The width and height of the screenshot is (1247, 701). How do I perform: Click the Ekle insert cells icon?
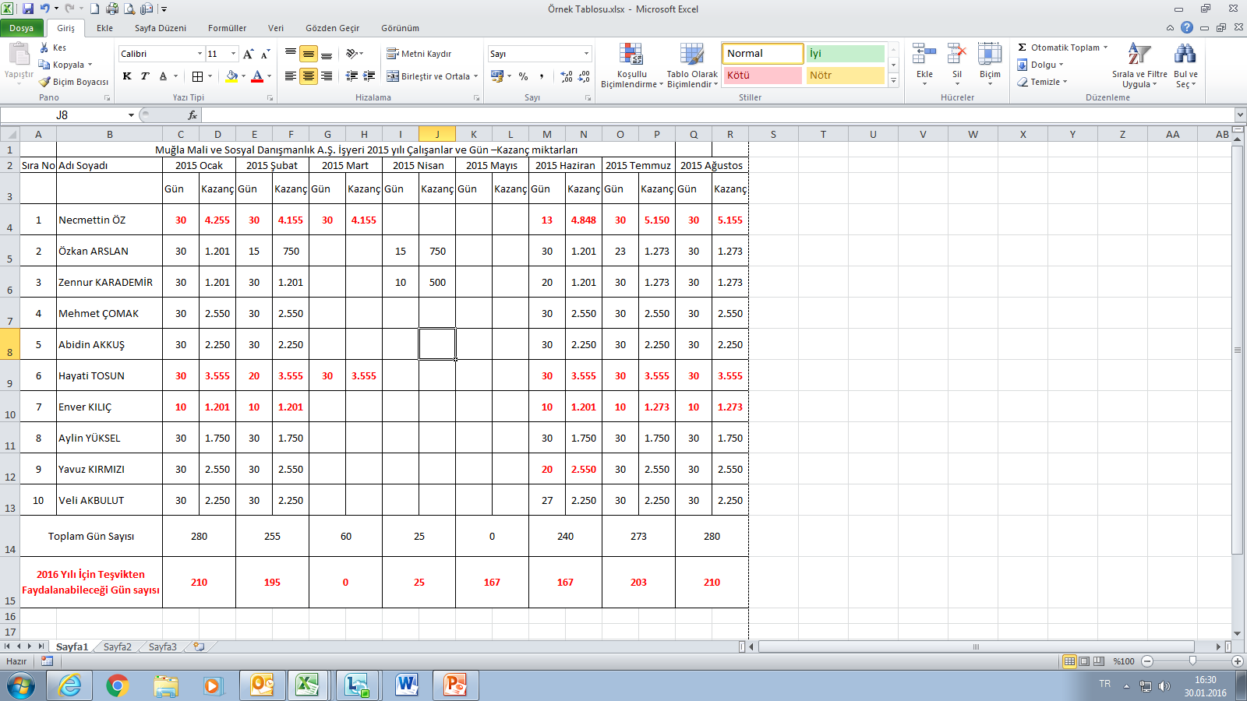pos(924,55)
